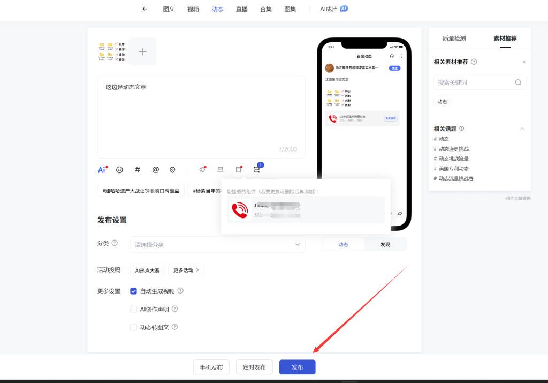548x383 pixels.
Task: Click the AI writing assistant icon
Action: coord(102,170)
